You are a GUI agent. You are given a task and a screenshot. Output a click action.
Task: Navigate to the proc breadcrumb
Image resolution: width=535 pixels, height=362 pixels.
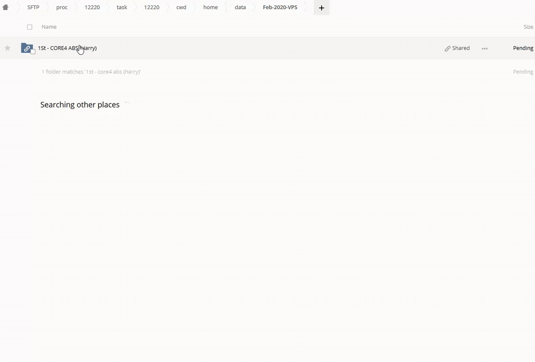click(62, 8)
